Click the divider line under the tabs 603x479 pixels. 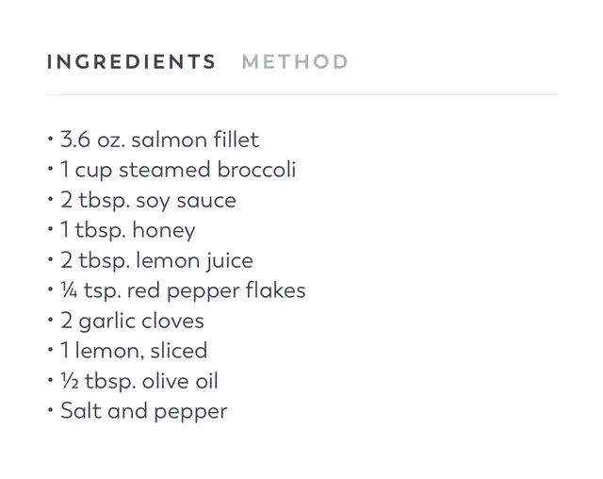pos(301,95)
